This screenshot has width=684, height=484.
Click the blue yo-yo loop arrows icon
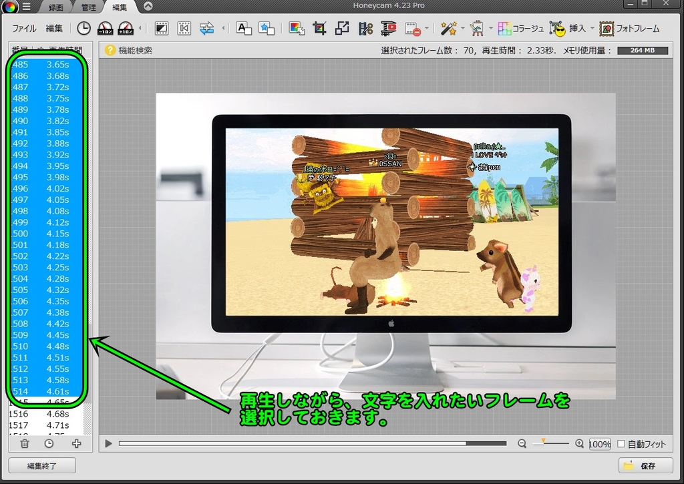click(x=207, y=28)
